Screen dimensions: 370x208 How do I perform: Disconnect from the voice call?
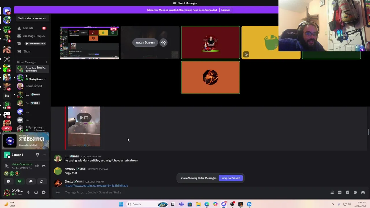(x=44, y=166)
